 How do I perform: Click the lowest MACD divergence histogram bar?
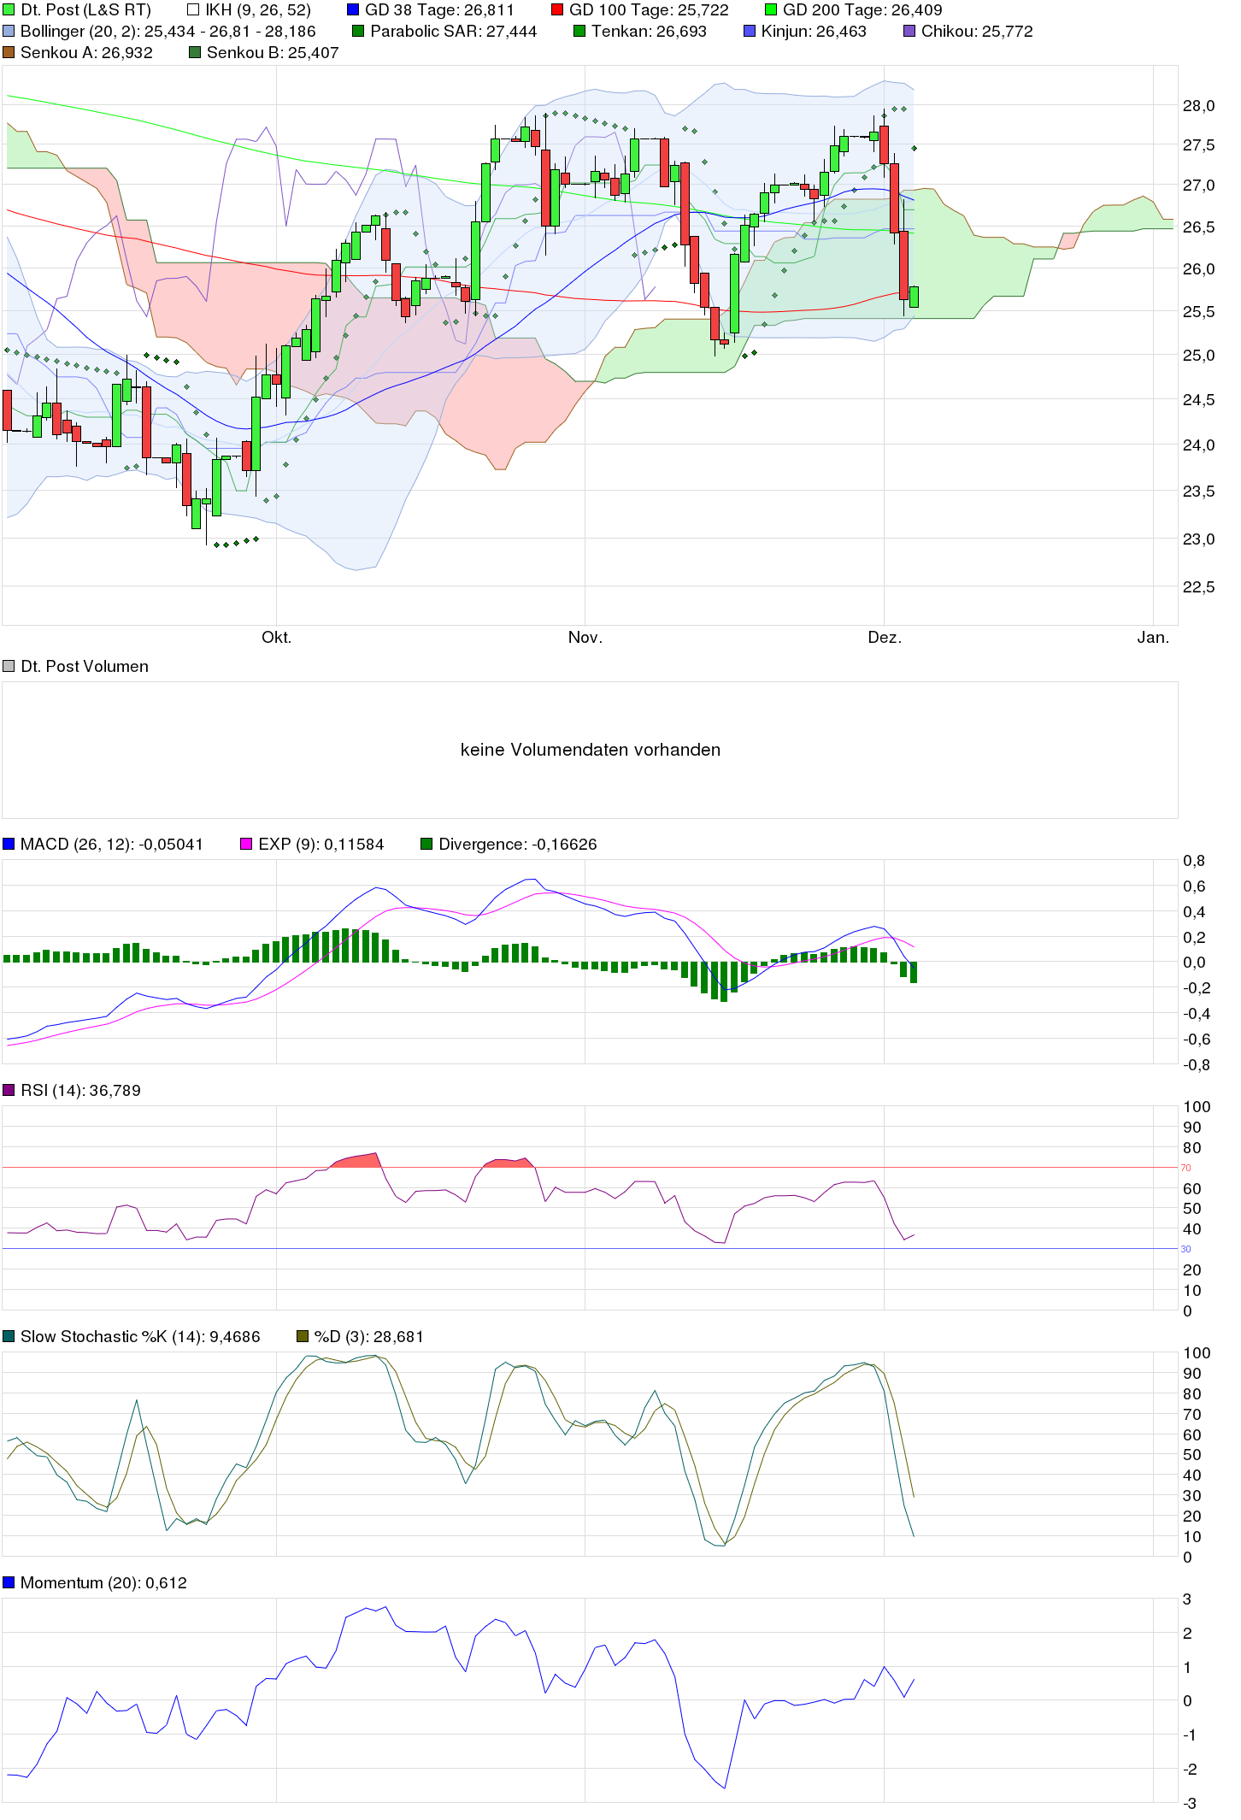point(724,981)
